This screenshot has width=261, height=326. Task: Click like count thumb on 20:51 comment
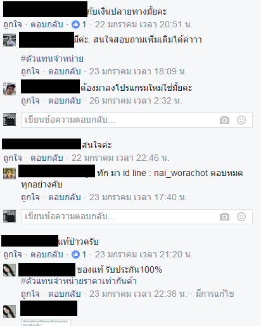[x=75, y=25]
